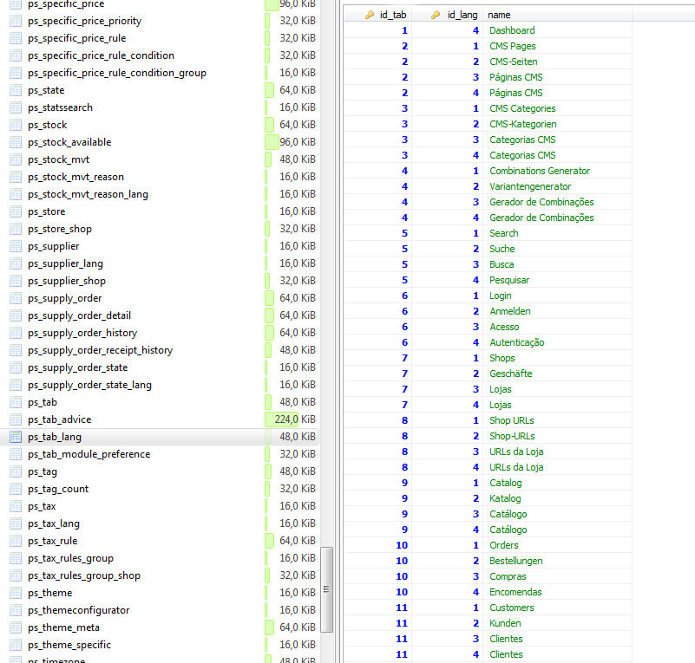Click the table icon next to ps_stock
The image size is (695, 663).
pyautogui.click(x=16, y=125)
